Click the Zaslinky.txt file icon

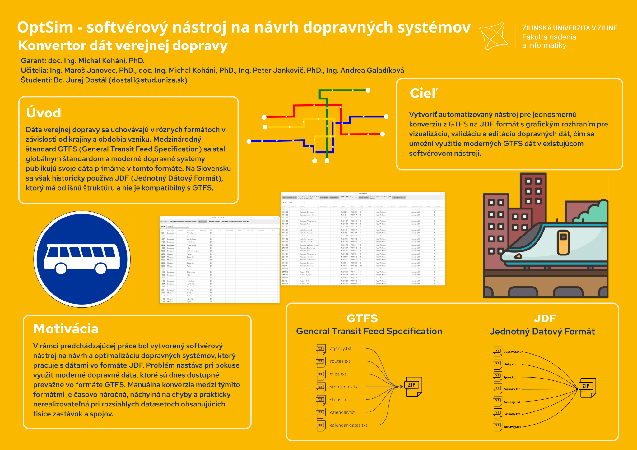point(498,389)
